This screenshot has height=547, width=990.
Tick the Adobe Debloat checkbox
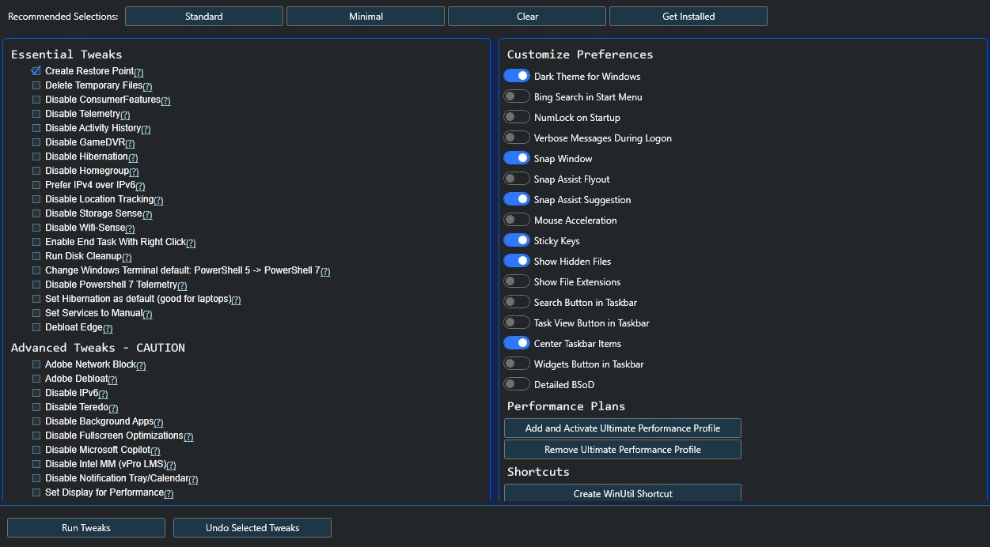[36, 379]
